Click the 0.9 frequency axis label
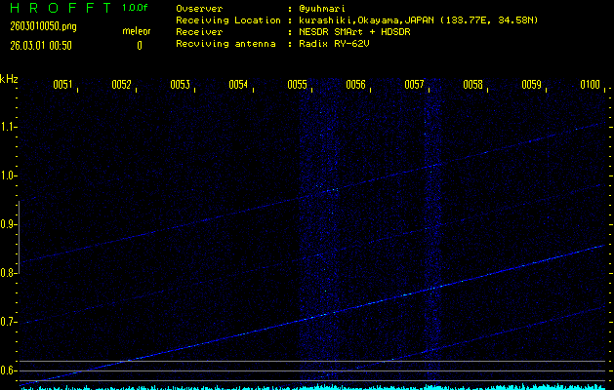The height and width of the screenshot is (390, 614). coord(10,224)
